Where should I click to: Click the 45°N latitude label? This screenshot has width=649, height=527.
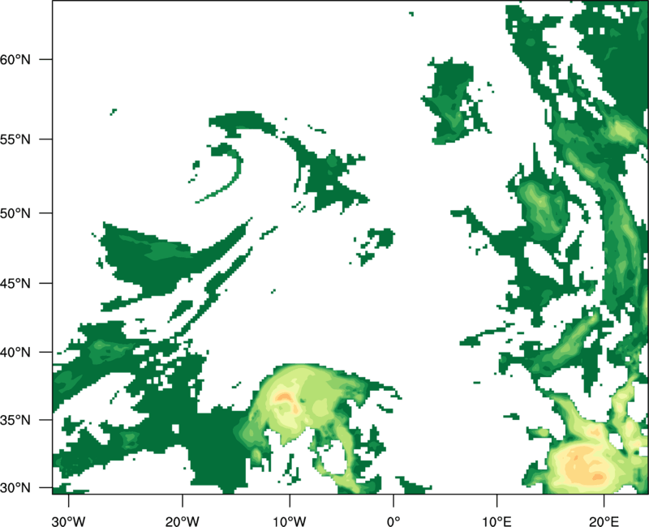(15, 283)
